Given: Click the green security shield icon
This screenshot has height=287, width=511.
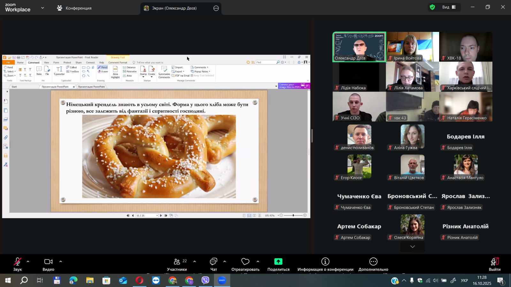Looking at the screenshot, I should (x=432, y=7).
